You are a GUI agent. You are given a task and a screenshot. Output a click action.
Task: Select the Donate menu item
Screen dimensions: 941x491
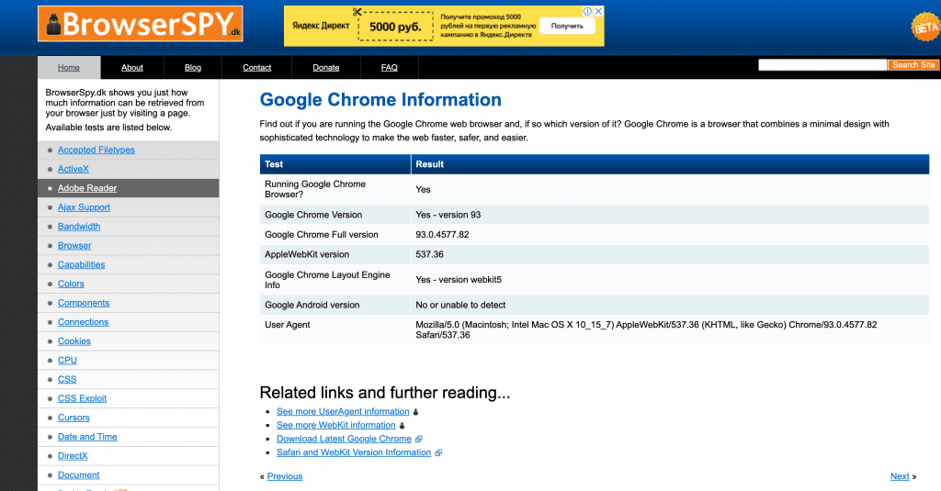[326, 68]
